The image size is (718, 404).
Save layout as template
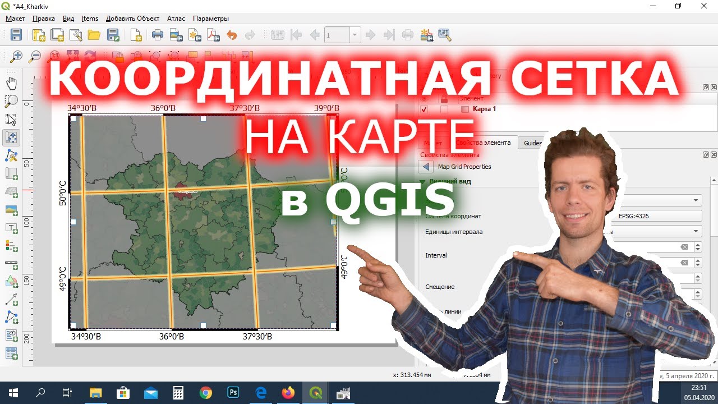113,35
